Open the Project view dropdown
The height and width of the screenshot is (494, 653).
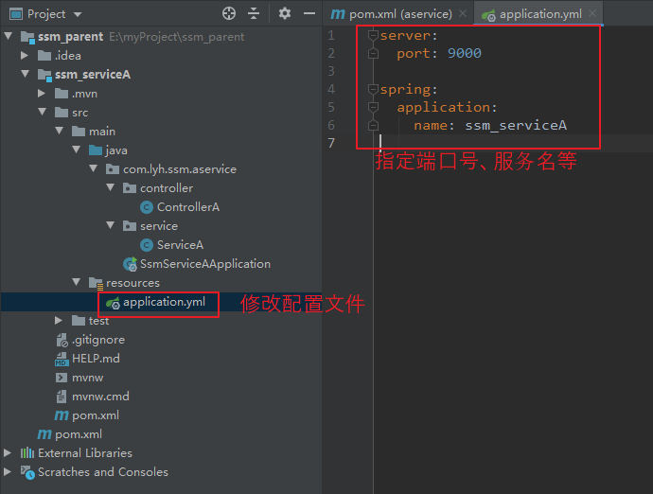pyautogui.click(x=78, y=14)
